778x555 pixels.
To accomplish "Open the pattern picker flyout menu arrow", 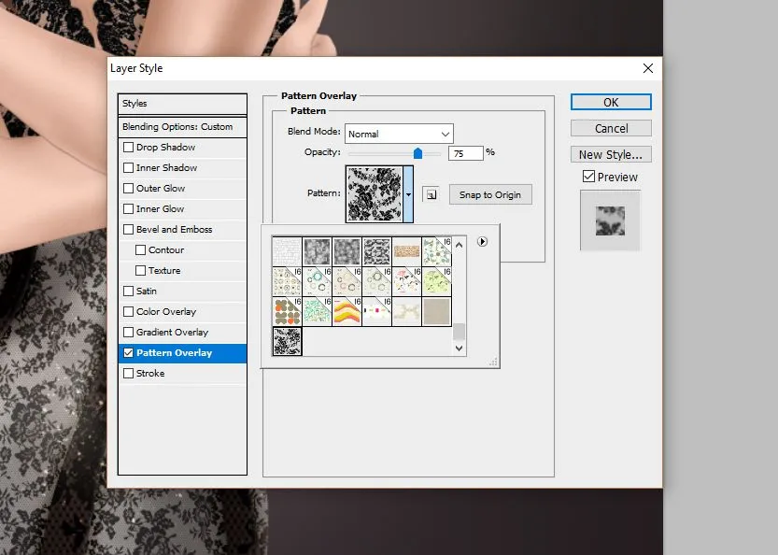I will coord(482,241).
